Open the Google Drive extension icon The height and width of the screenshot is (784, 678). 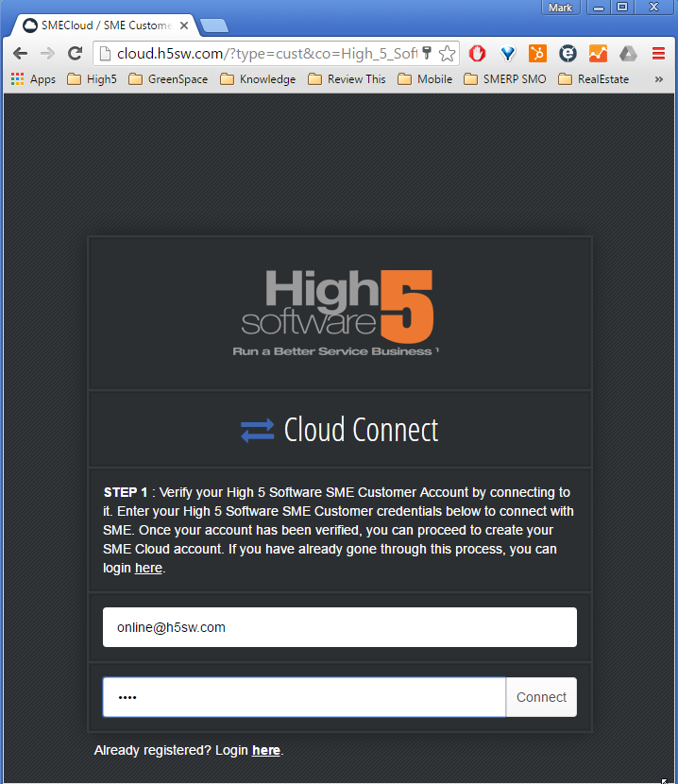pyautogui.click(x=628, y=53)
